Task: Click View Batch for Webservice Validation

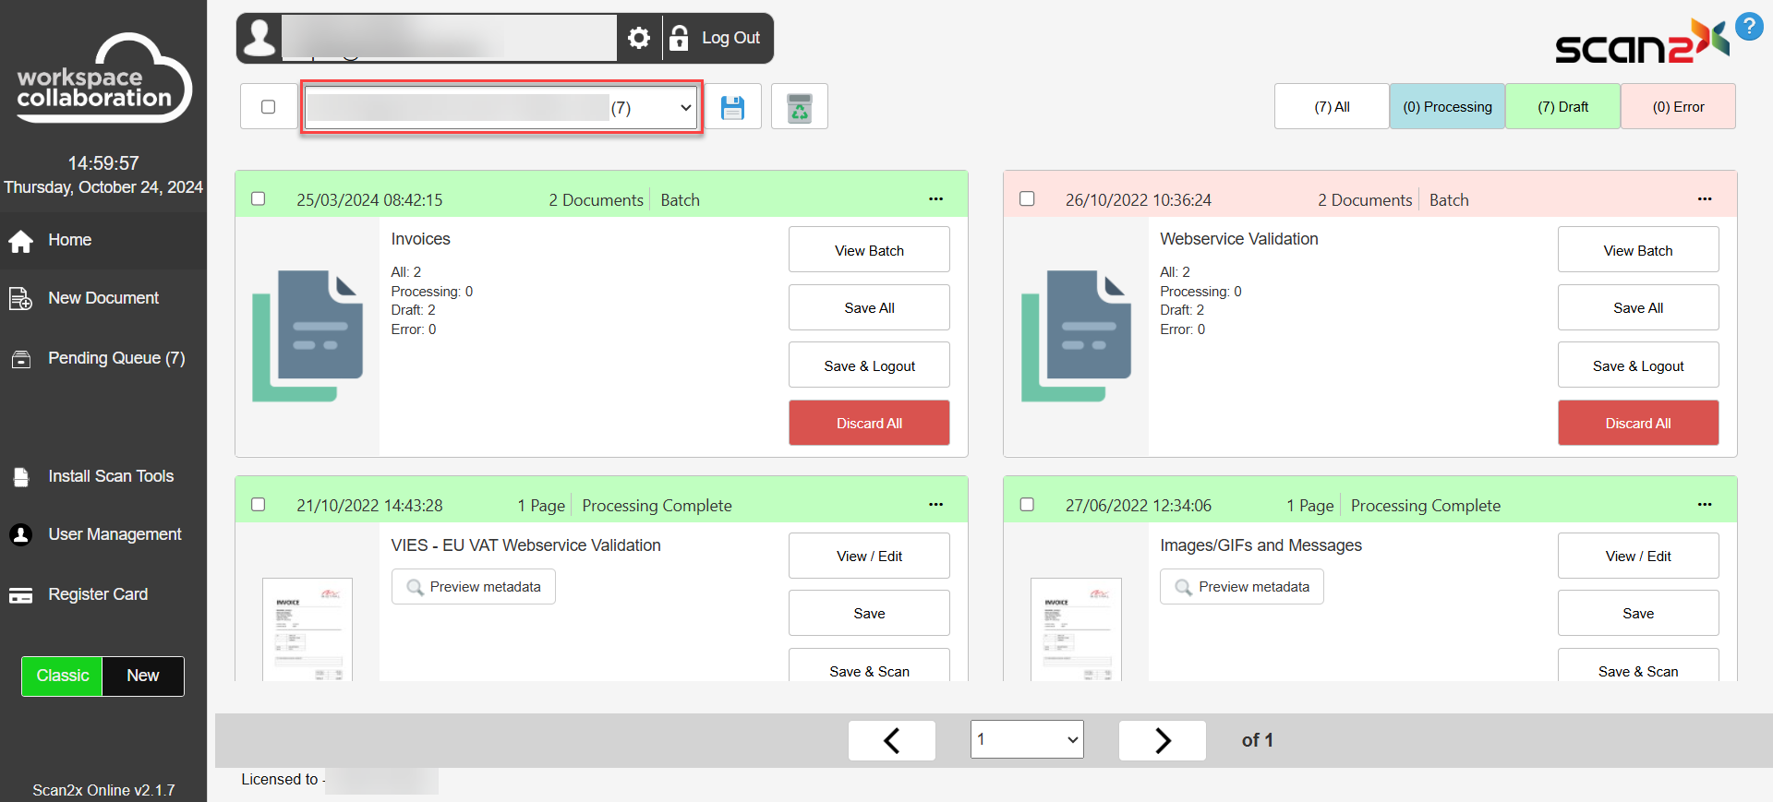Action: click(1637, 250)
